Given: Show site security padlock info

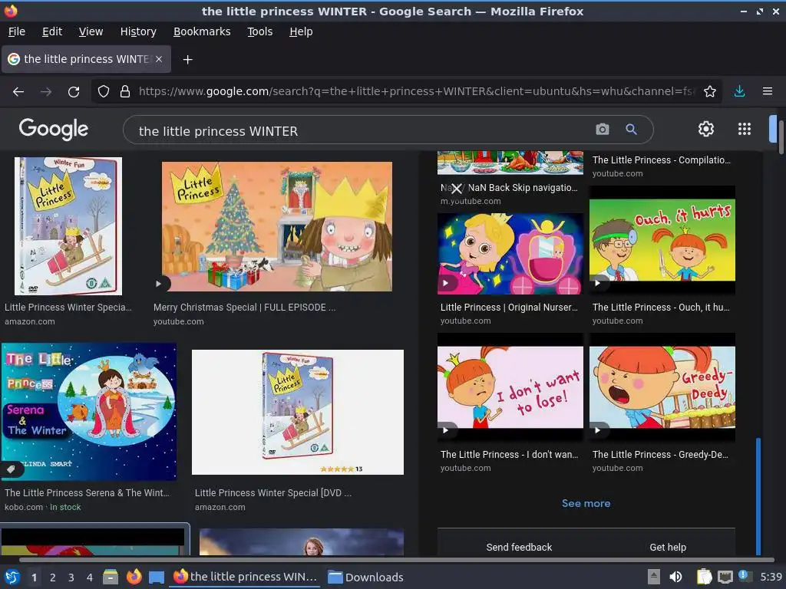Looking at the screenshot, I should point(125,92).
